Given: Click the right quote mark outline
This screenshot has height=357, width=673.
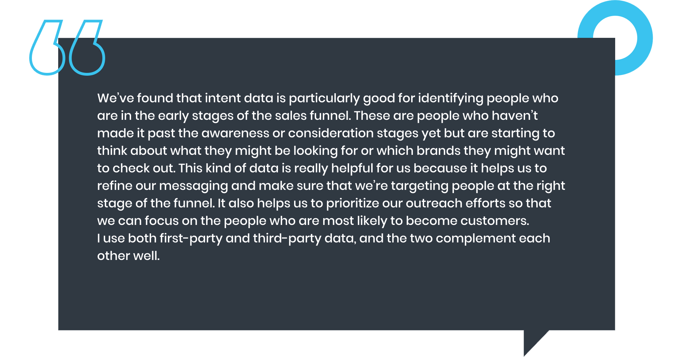Looking at the screenshot, I should coord(87,48).
